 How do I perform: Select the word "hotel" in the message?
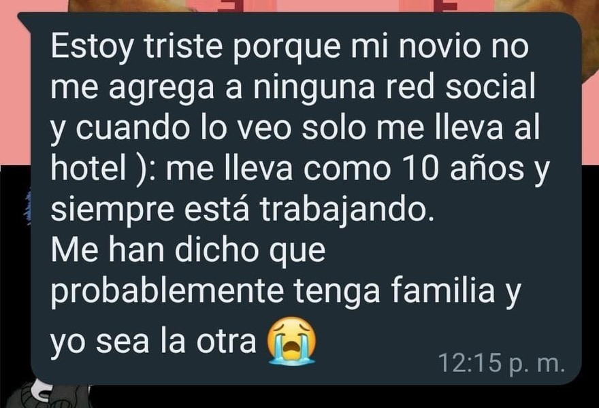(88, 169)
